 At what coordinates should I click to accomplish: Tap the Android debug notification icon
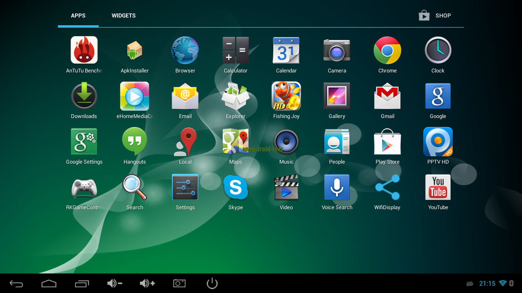pos(470,284)
